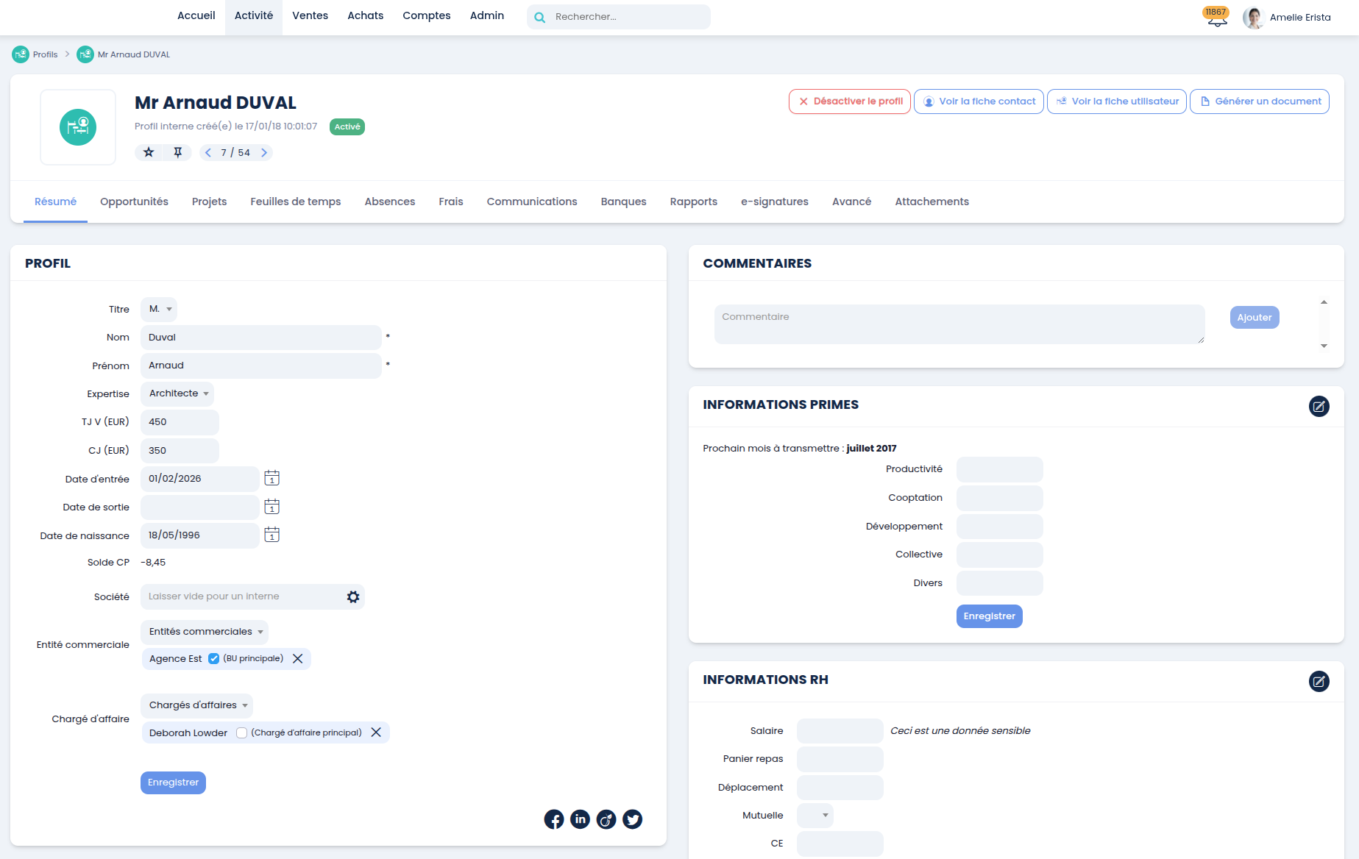Image resolution: width=1359 pixels, height=859 pixels.
Task: Click the Générer un document button
Action: click(1259, 101)
